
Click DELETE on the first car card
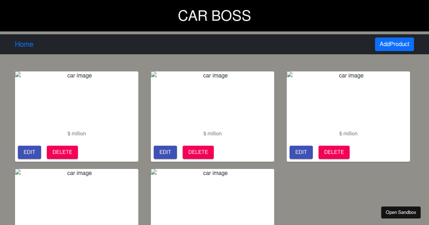(x=62, y=152)
